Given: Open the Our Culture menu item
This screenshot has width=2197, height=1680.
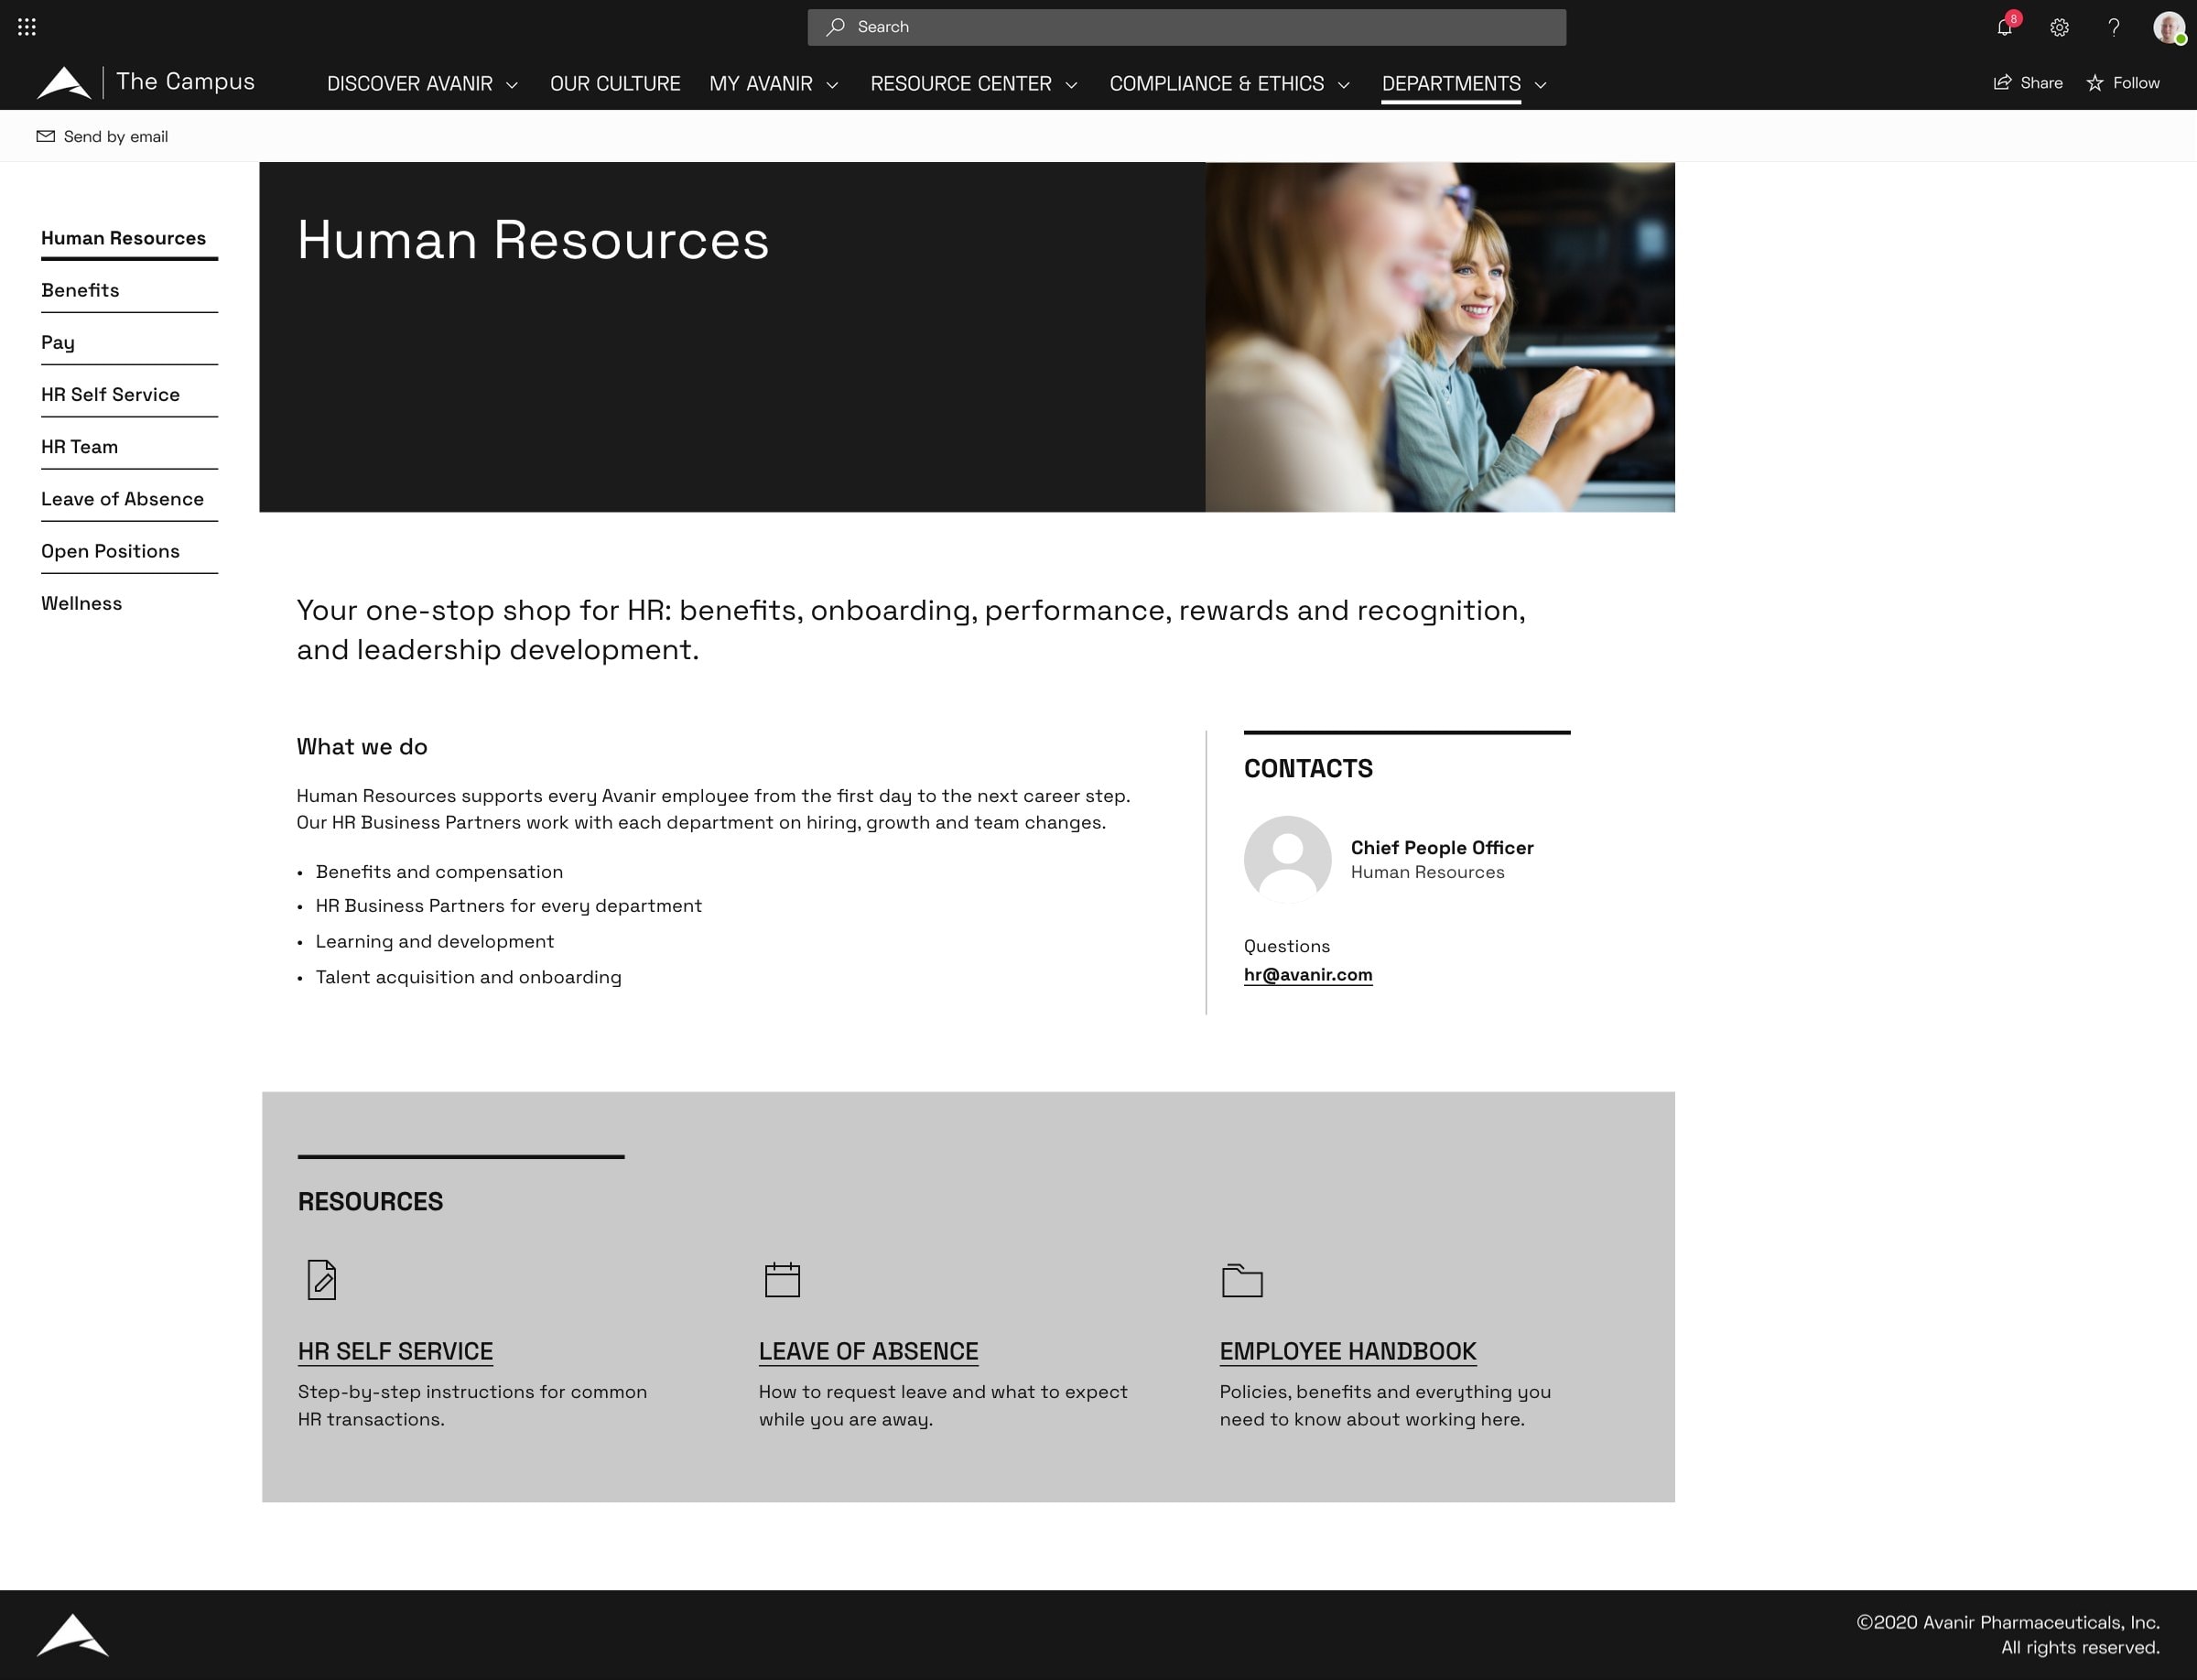Looking at the screenshot, I should 615,84.
